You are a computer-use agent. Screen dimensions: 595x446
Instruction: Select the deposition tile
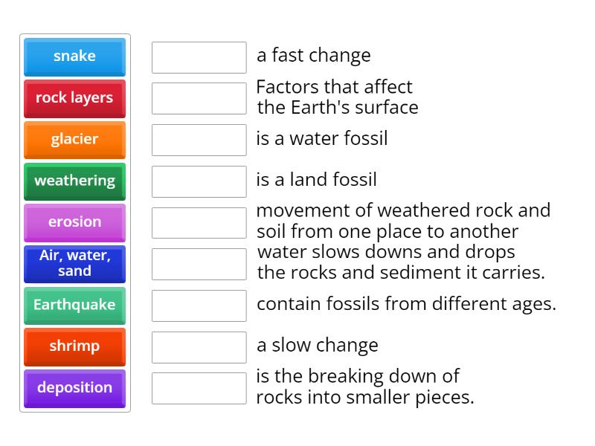click(74, 388)
